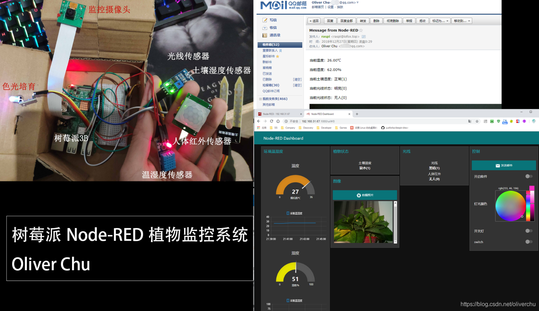The width and height of the screenshot is (539, 311).
Task: Click 回复全部 reply all button
Action: pos(346,21)
